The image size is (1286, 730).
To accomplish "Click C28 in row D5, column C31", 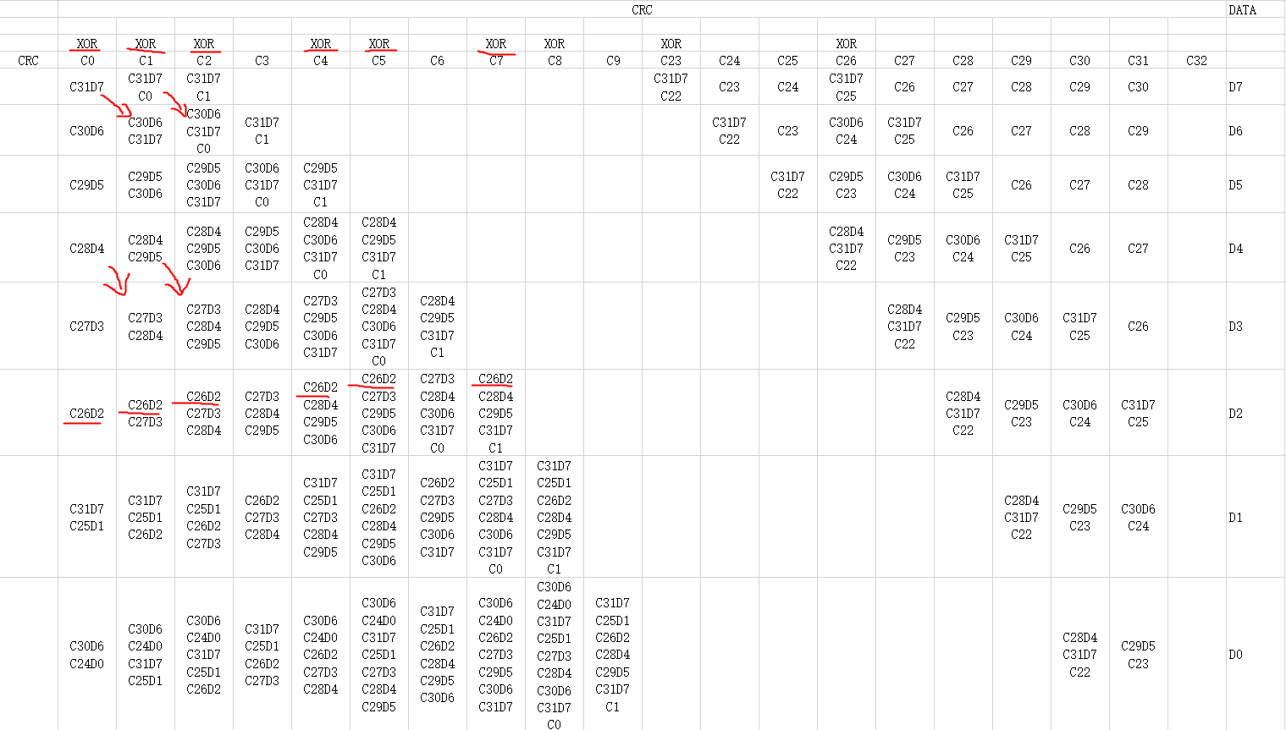I will [1139, 184].
